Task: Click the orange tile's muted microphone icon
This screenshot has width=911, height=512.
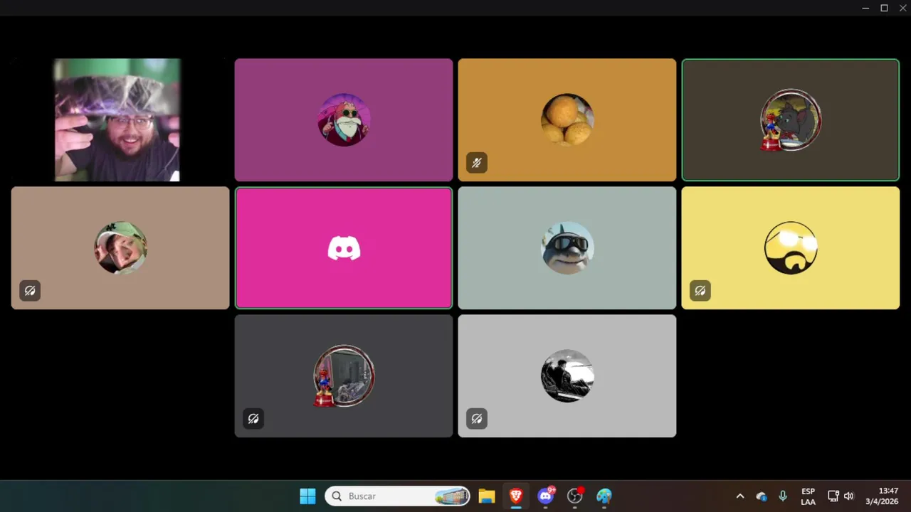Action: (477, 163)
